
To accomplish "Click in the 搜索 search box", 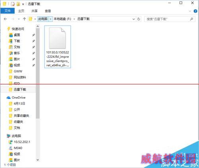I will 167,19.
